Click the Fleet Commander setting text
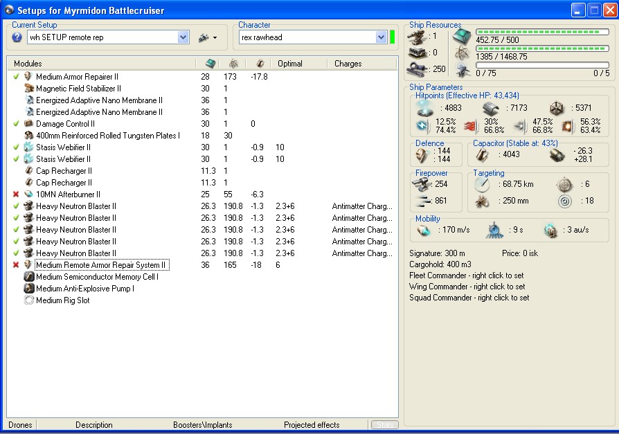The image size is (619, 434). pyautogui.click(x=467, y=275)
